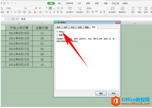Click the 自动换行 wrap text icon
Screen dimensions: 152x108
pyautogui.click(x=80, y=9)
